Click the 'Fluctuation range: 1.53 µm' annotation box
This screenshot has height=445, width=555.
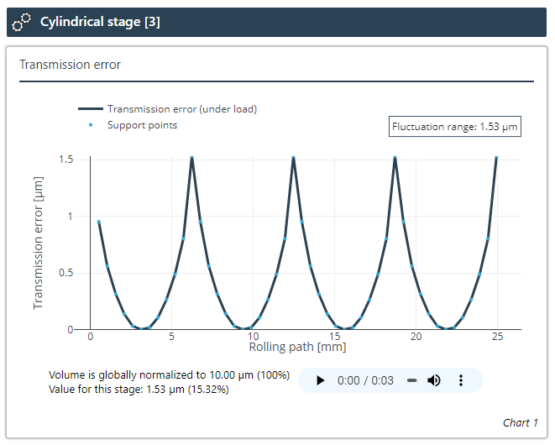coord(456,128)
